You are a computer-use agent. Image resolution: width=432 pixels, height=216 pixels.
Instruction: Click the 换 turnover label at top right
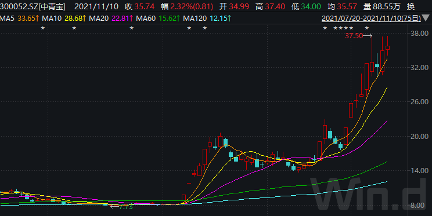[411, 6]
